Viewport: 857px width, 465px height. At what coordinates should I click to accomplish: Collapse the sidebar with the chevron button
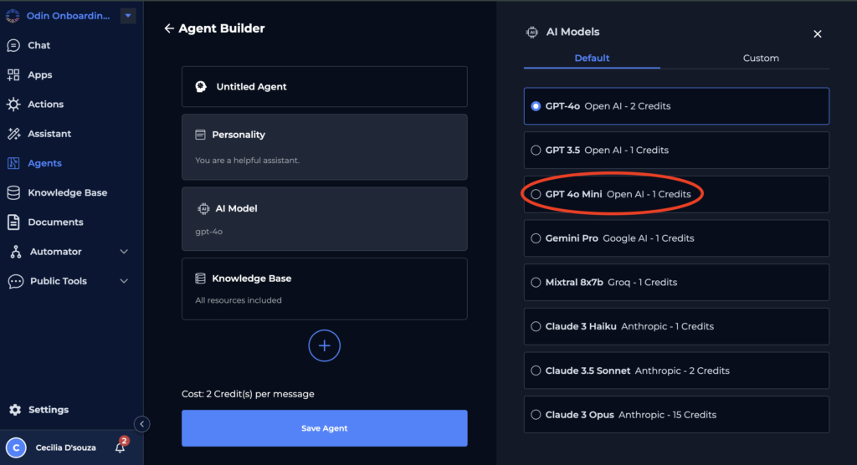[x=141, y=424]
